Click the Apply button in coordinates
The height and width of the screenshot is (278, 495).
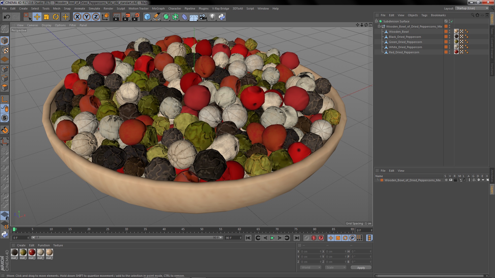click(x=361, y=268)
